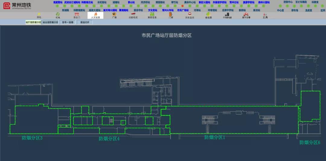Select the 火灾报警 fire alarm module
This screenshot has width=326, height=161.
tap(95, 15)
